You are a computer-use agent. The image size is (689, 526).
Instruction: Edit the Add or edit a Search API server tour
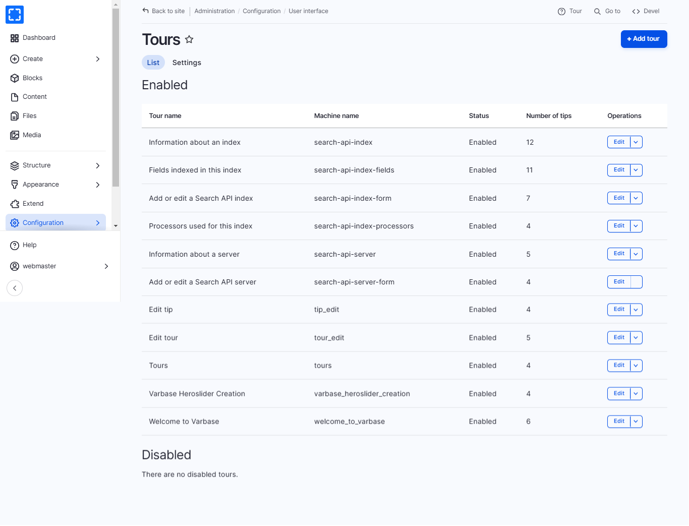pyautogui.click(x=619, y=282)
